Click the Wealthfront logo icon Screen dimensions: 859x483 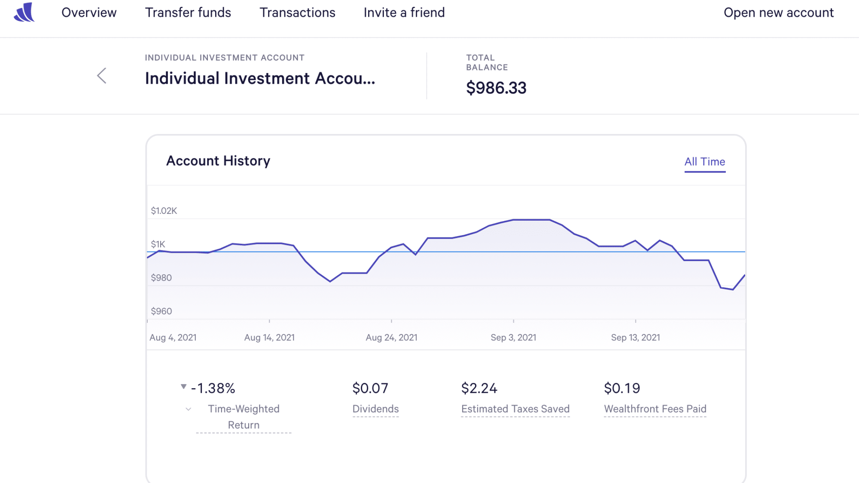coord(24,12)
